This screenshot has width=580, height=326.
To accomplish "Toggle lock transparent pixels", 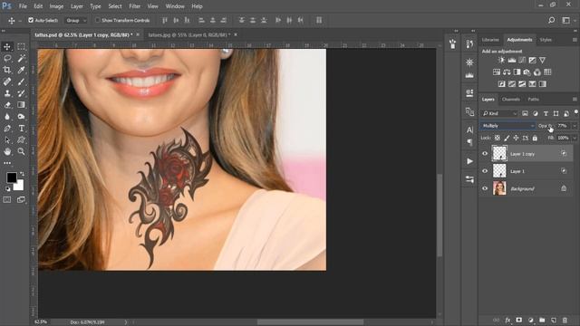I will coord(498,138).
